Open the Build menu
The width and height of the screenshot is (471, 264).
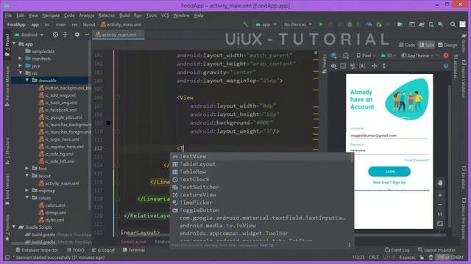click(x=124, y=15)
